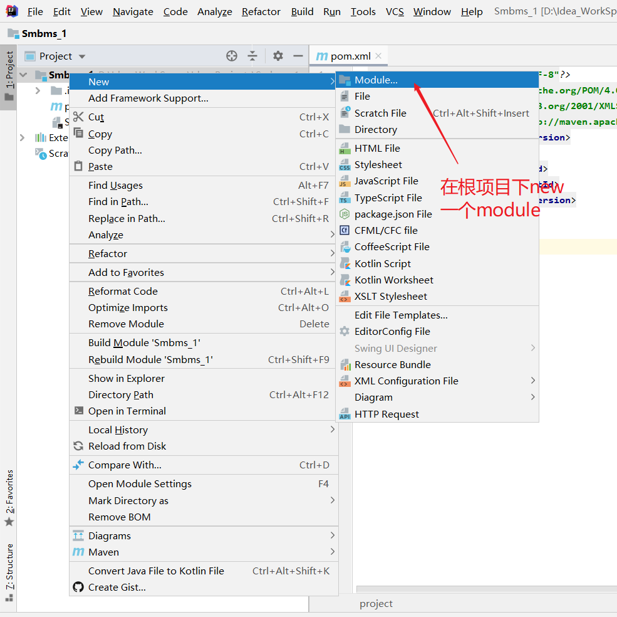Click the Paste clipboard icon
617x617 pixels.
tap(78, 166)
